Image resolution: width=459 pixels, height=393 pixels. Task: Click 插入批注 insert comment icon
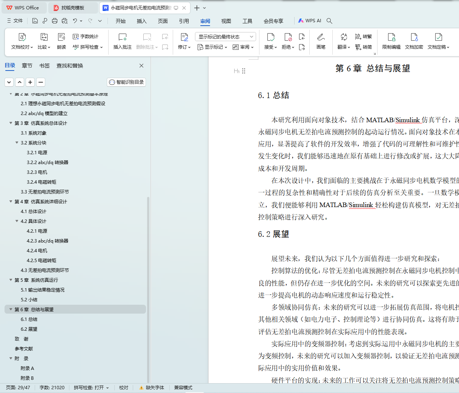[x=123, y=37]
